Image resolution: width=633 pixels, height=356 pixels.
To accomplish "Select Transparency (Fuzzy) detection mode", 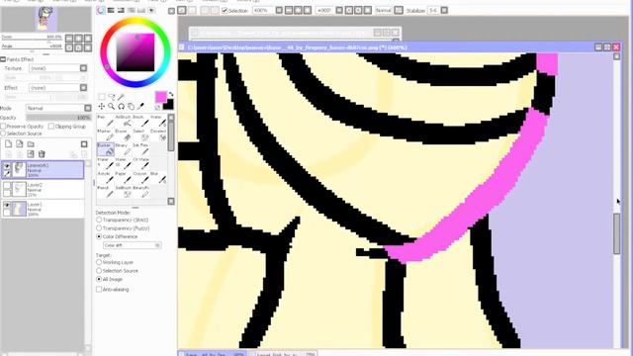I will pos(99,228).
